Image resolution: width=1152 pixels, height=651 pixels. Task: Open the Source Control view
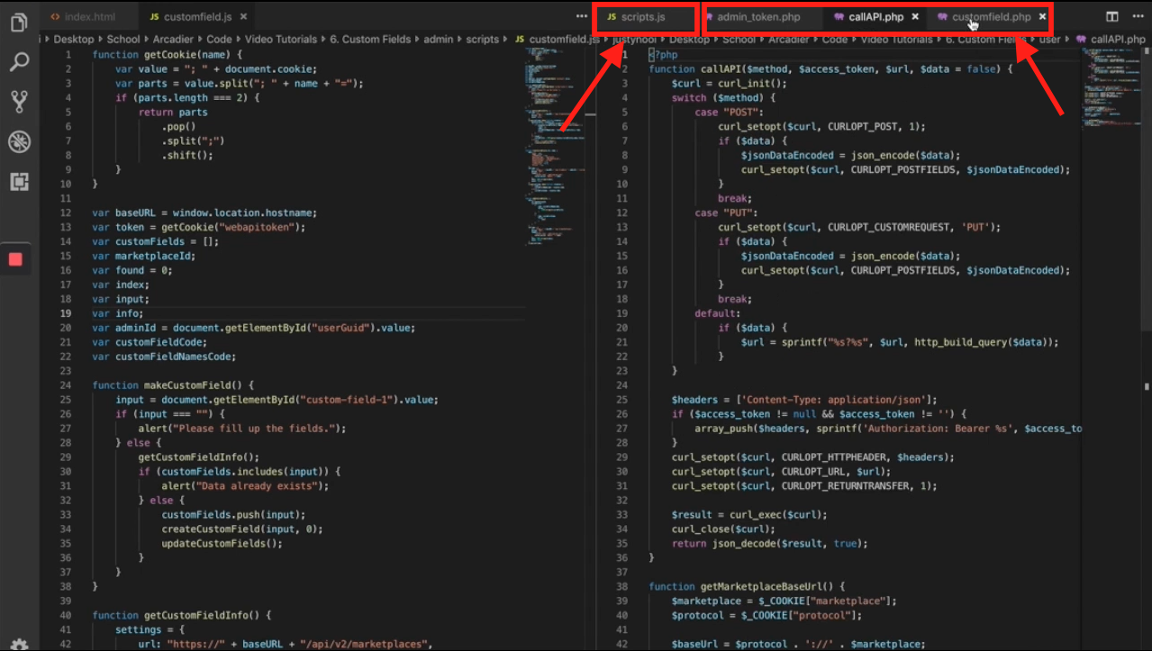[x=19, y=102]
